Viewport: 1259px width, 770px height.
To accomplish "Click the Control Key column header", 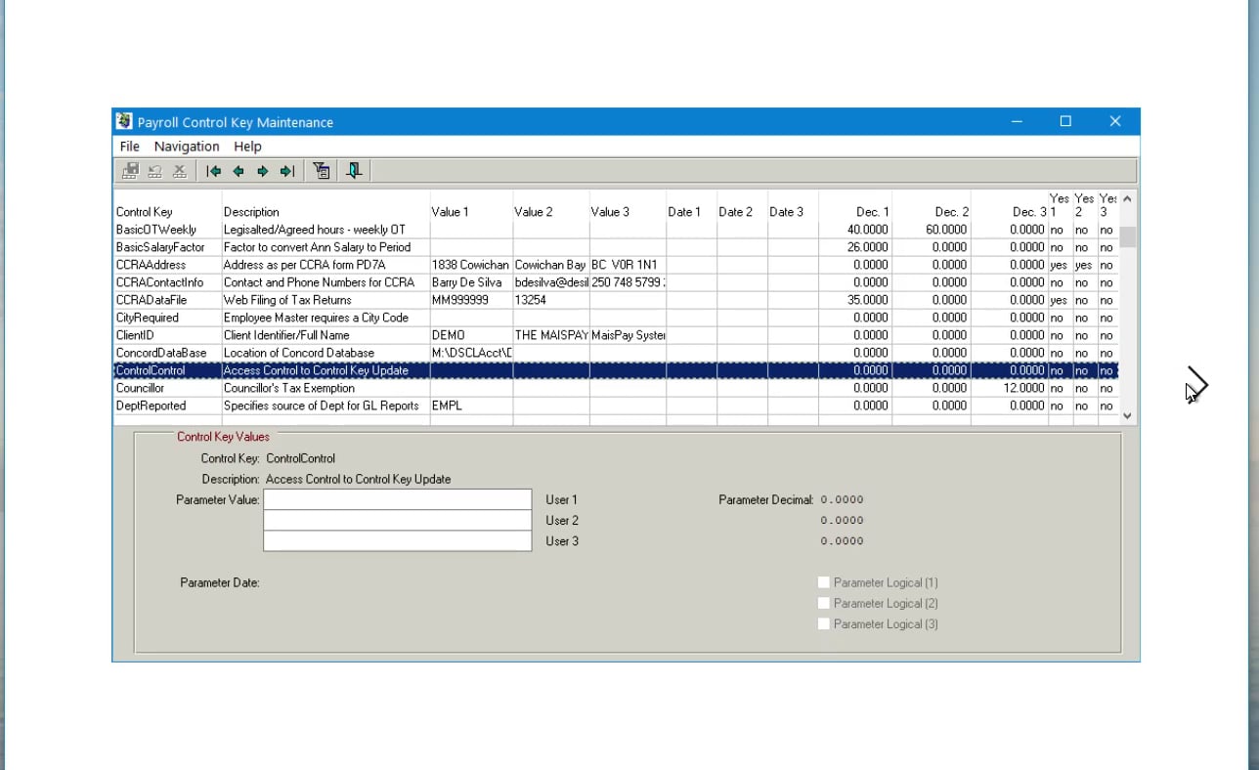I will tap(144, 212).
